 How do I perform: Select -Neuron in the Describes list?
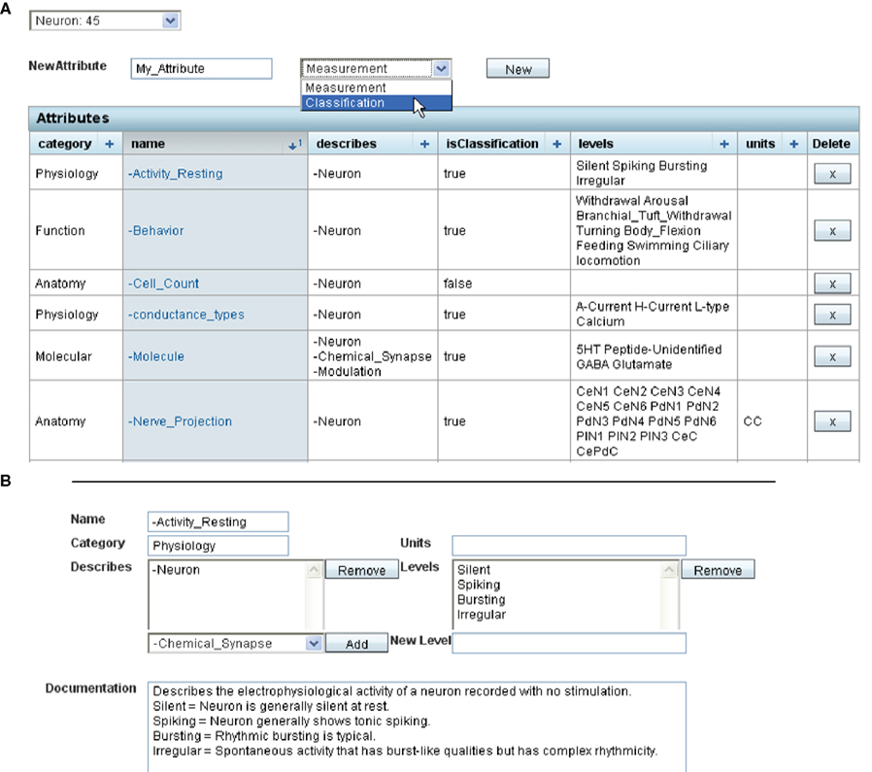177,570
